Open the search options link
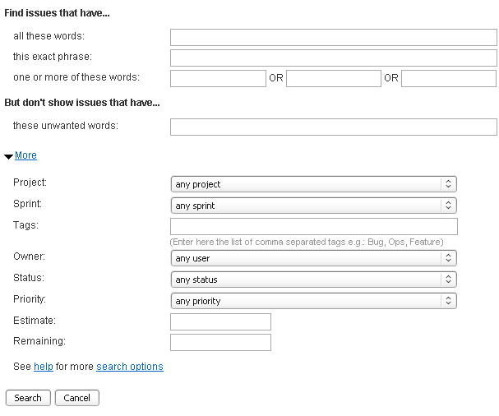The image size is (499, 416). [x=130, y=367]
